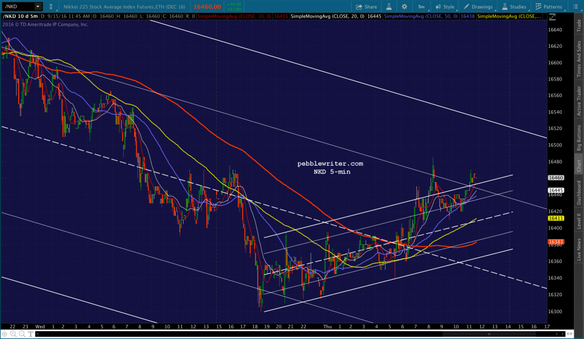The width and height of the screenshot is (584, 339).
Task: Switch to the Level II side tab
Action: pyautogui.click(x=579, y=220)
